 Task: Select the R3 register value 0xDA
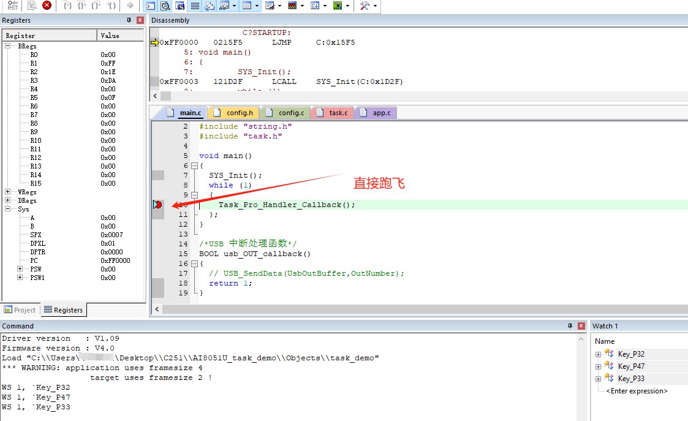(x=108, y=80)
